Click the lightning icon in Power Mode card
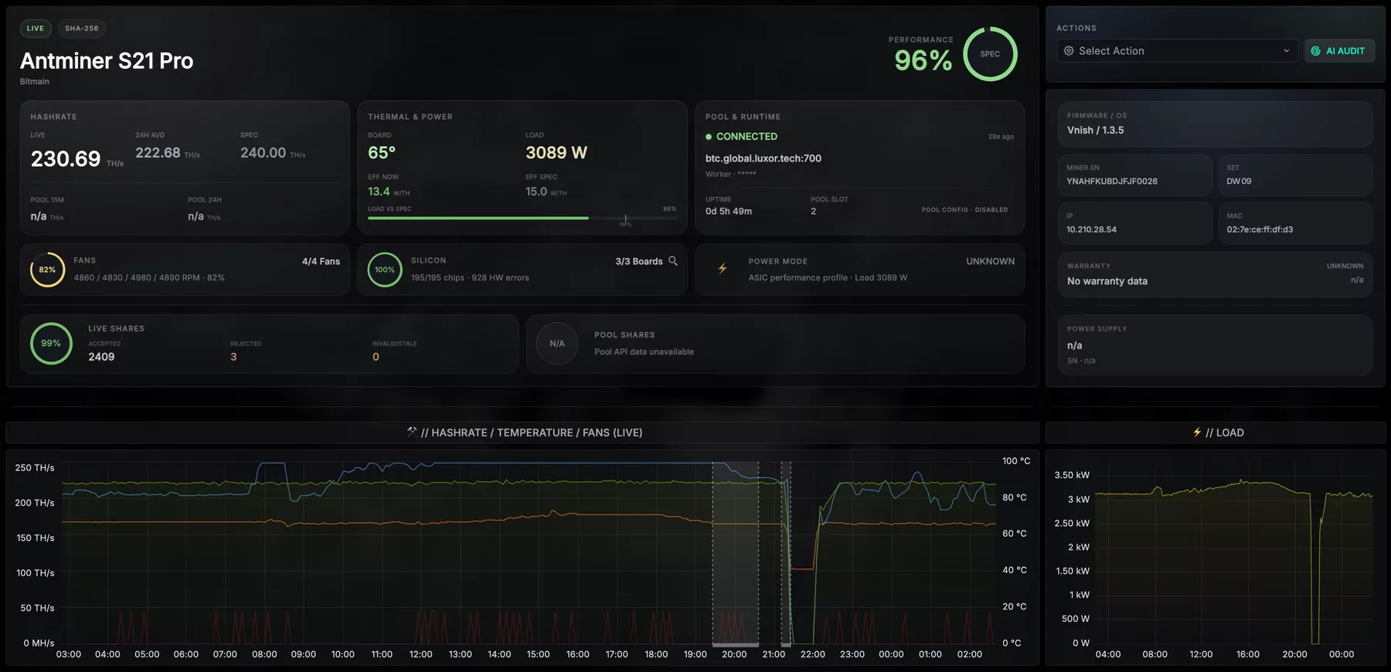Viewport: 1391px width, 672px height. (723, 269)
